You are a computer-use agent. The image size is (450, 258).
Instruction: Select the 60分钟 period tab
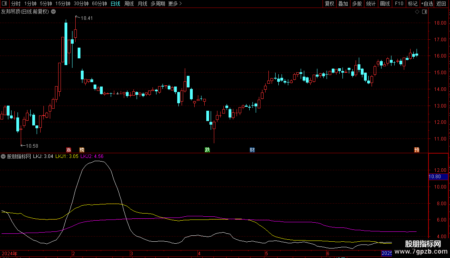tap(99, 4)
